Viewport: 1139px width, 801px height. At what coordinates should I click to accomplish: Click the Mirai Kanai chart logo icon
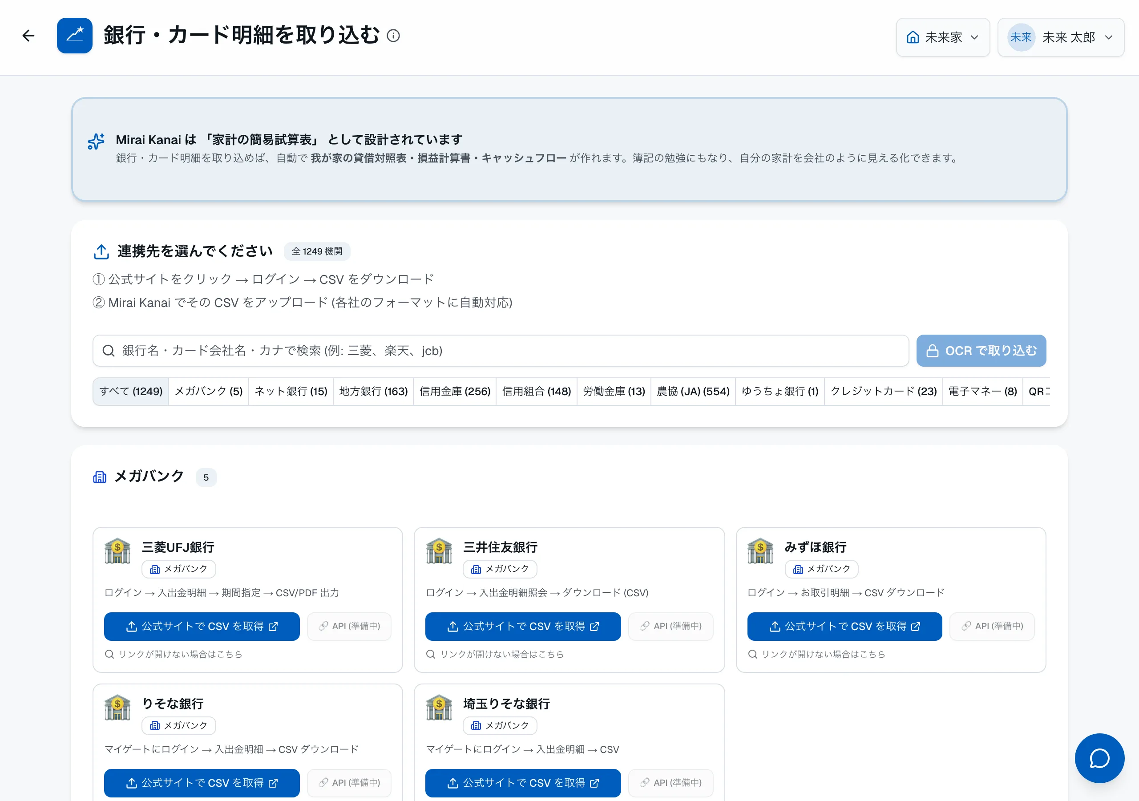(74, 36)
